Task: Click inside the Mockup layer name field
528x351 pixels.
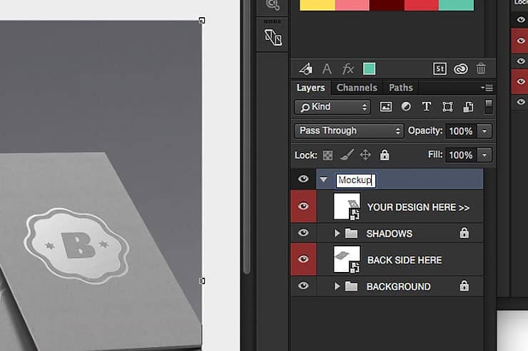Action: 356,180
